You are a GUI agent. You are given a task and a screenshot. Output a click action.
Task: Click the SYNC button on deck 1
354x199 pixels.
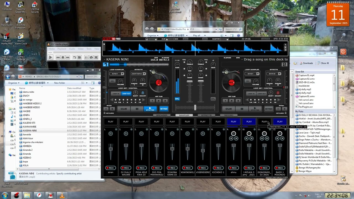(164, 109)
